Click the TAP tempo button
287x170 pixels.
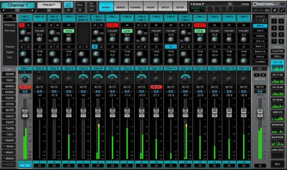(x=91, y=10)
